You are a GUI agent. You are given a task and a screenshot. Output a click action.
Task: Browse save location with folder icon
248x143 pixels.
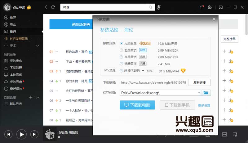pos(206,93)
